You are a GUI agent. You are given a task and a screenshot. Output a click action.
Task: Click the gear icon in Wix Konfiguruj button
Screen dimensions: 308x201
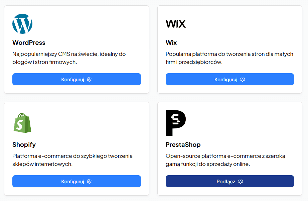pos(243,80)
